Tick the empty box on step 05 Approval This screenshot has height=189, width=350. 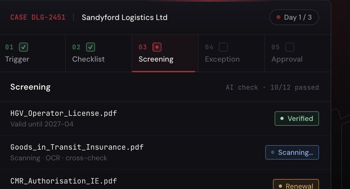(290, 47)
